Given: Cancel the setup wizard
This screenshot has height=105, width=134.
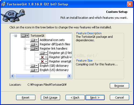Looking at the screenshot, I should (119, 97).
